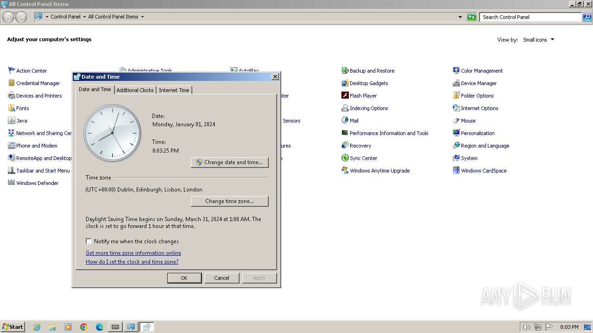Check Notify me when the clock changes
Image resolution: width=593 pixels, height=333 pixels.
[x=88, y=241]
